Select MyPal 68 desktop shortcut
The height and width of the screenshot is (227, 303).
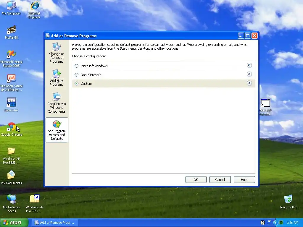pos(12,33)
